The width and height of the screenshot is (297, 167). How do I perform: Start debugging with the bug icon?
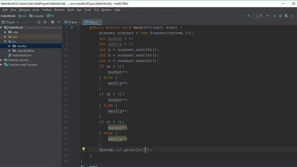pyautogui.click(x=280, y=16)
